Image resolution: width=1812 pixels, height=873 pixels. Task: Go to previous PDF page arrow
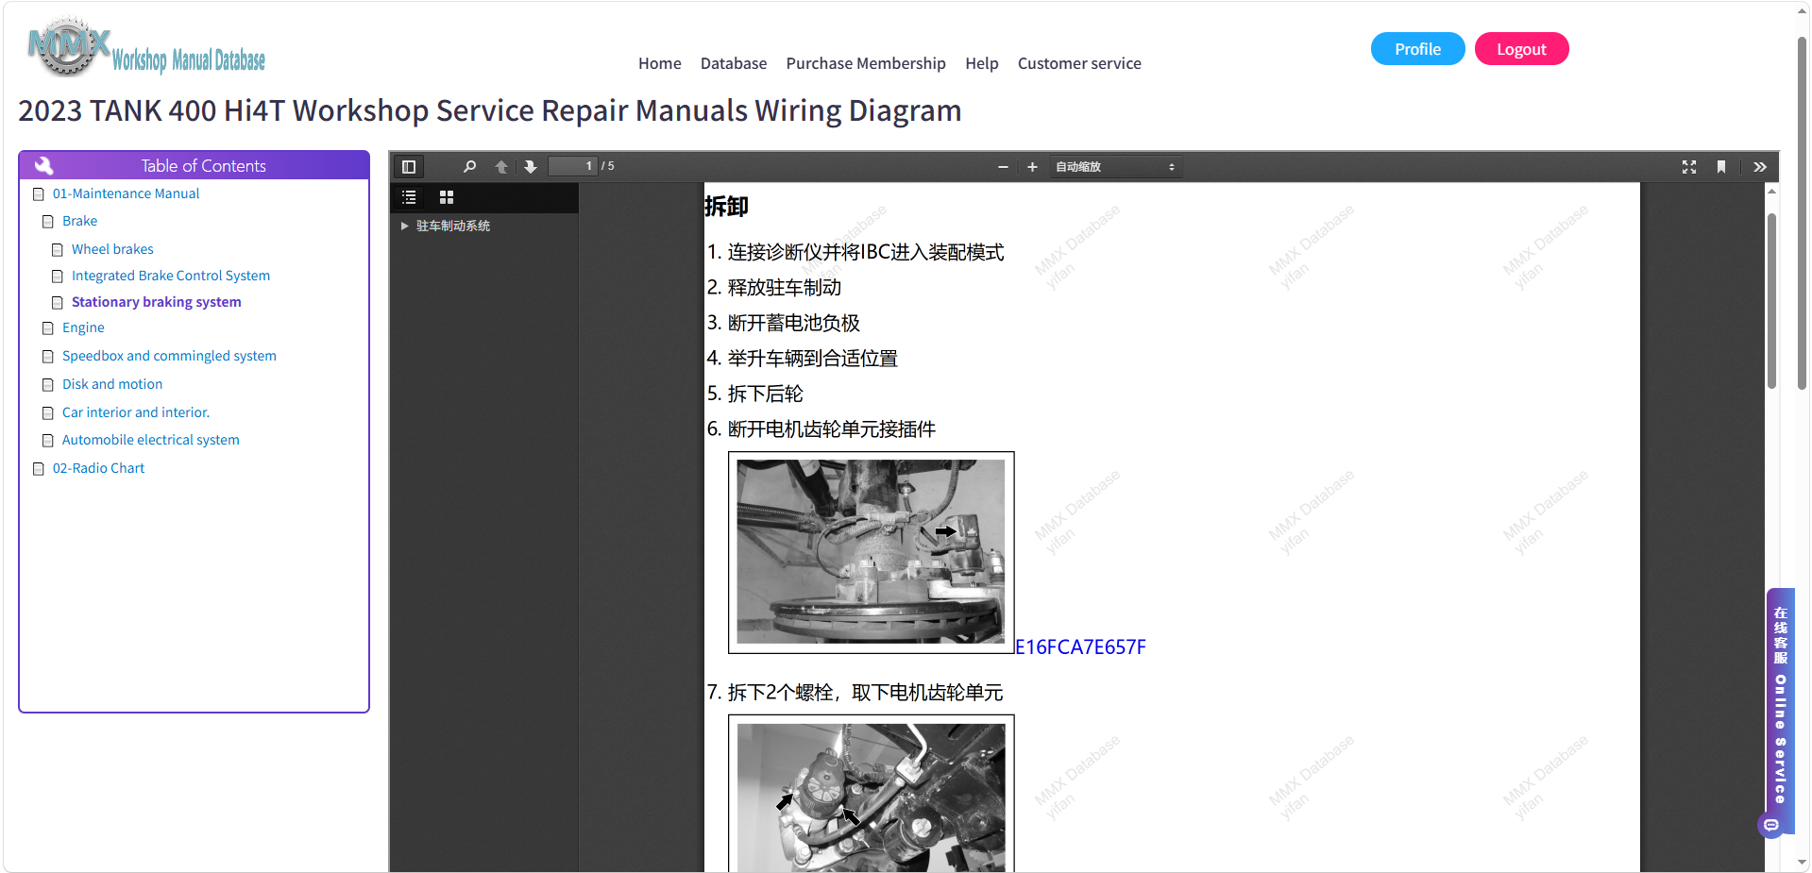pos(501,167)
